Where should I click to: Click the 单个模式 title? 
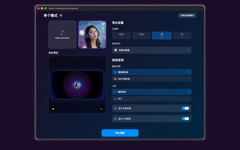[51, 16]
